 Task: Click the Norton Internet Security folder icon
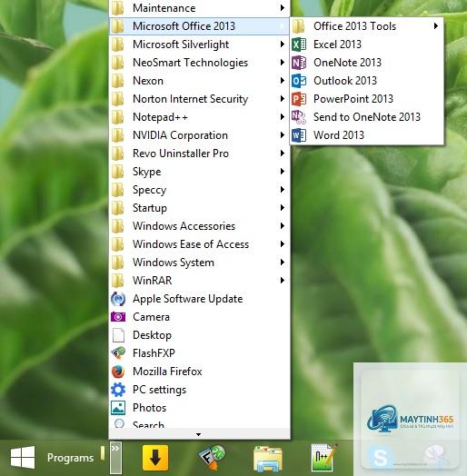(118, 99)
